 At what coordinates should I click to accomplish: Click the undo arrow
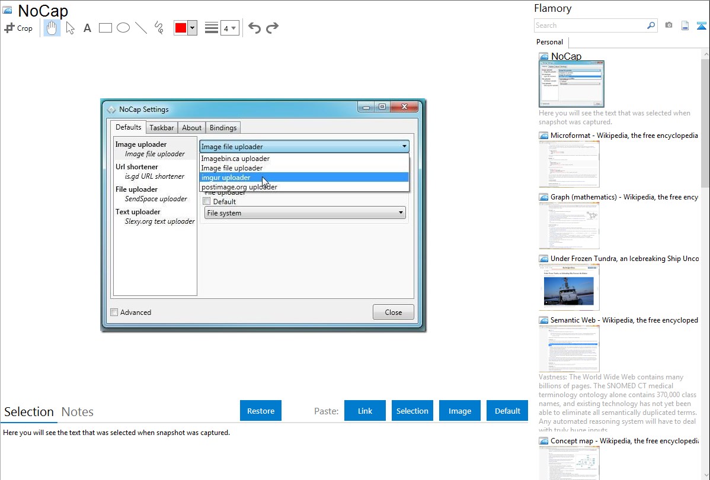coord(254,28)
